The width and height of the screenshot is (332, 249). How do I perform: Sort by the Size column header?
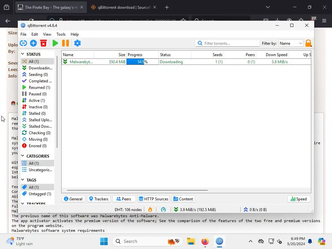coord(110,54)
